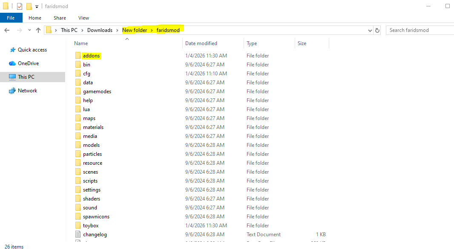Image resolution: width=454 pixels, height=249 pixels.
Task: Click the New folder icon in the title bar
Action: [x=29, y=6]
